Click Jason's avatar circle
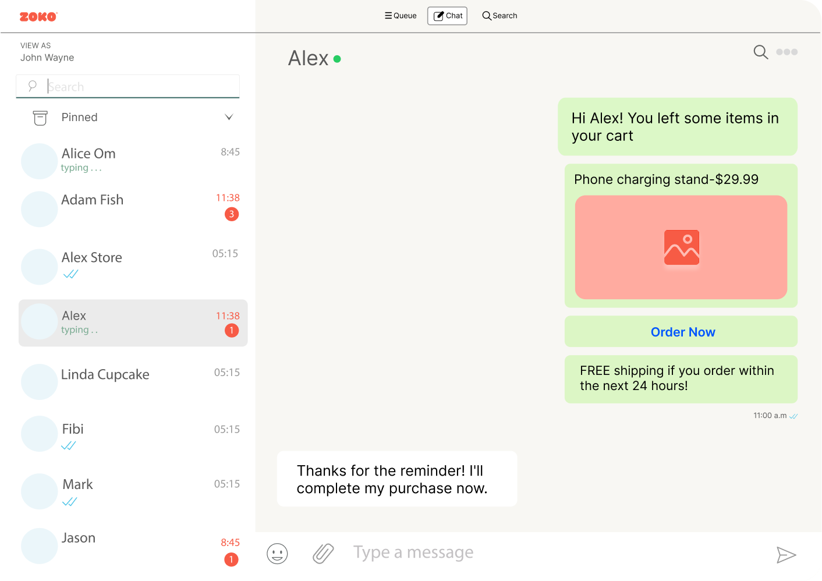This screenshot has width=822, height=581. click(x=39, y=546)
